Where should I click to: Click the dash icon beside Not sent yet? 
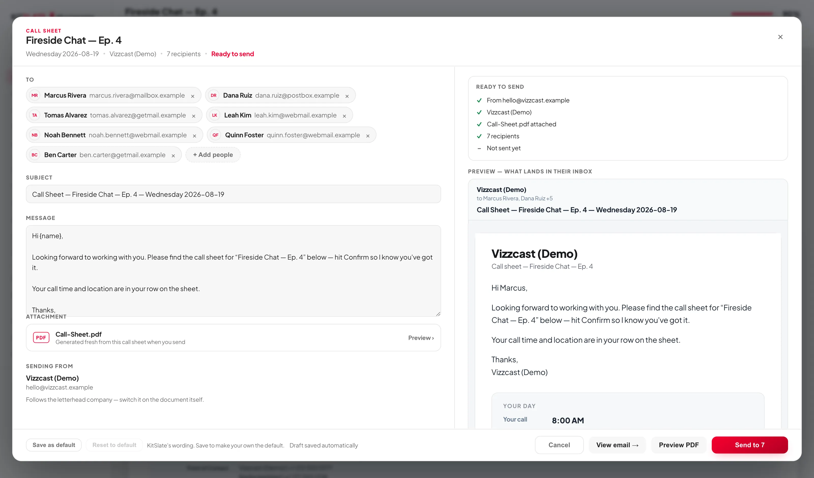pyautogui.click(x=479, y=148)
